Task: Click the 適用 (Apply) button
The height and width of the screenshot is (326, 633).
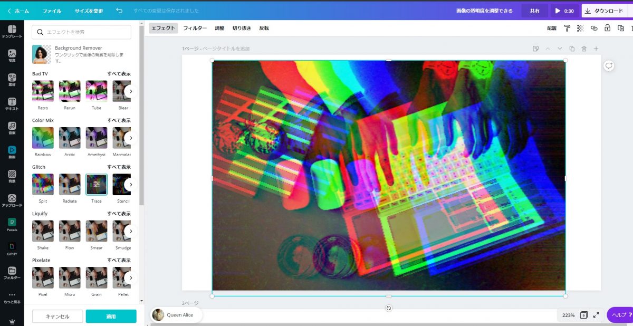Action: pos(111,316)
